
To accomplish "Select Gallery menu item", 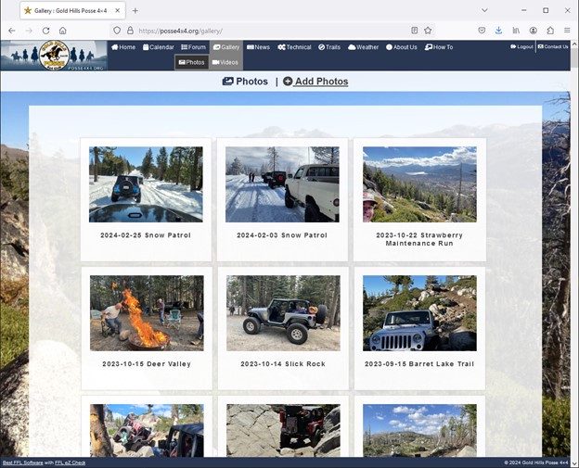I will click(226, 47).
